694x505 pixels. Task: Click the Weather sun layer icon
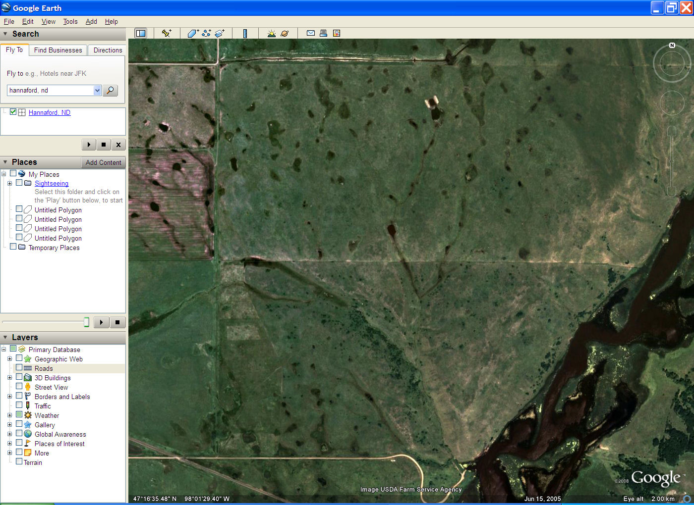[28, 415]
